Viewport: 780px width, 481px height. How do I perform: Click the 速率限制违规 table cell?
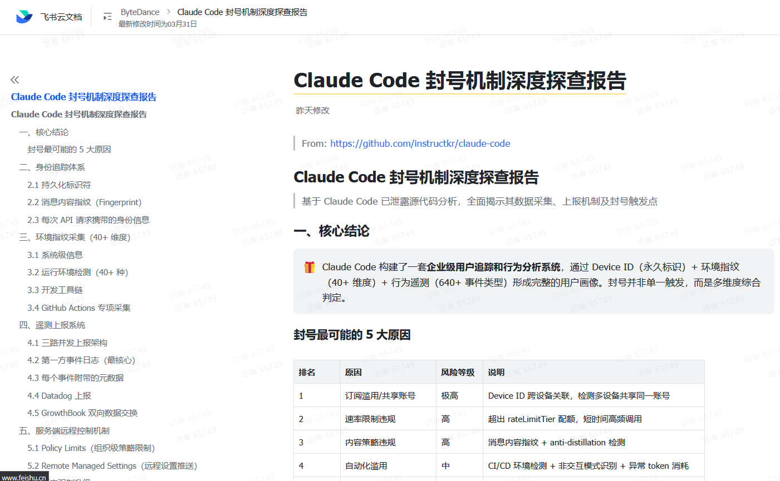[388, 419]
